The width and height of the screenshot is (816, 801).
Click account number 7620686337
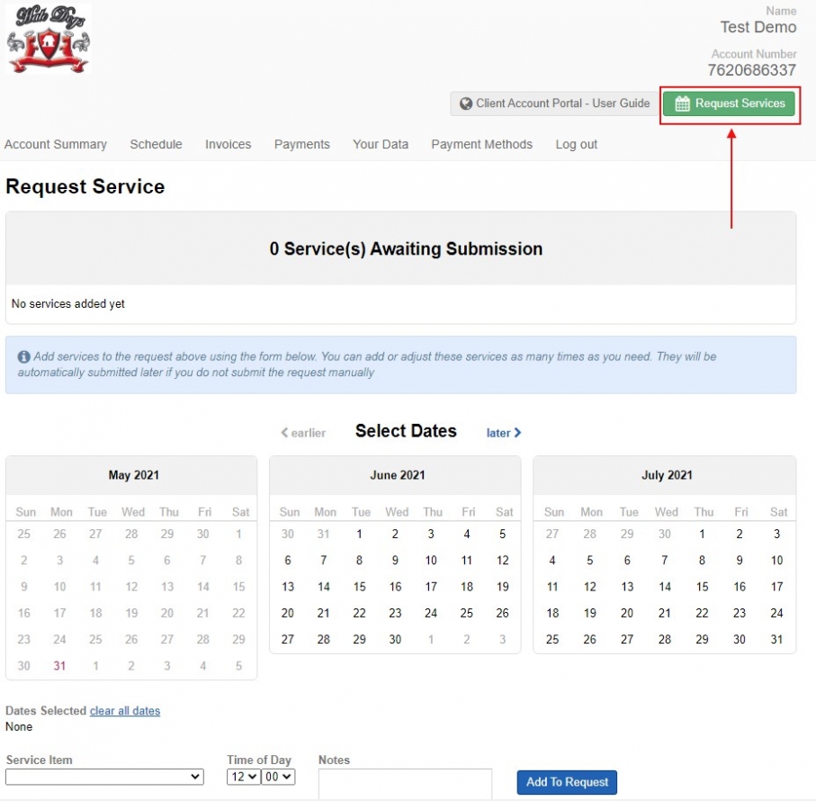coord(751,69)
